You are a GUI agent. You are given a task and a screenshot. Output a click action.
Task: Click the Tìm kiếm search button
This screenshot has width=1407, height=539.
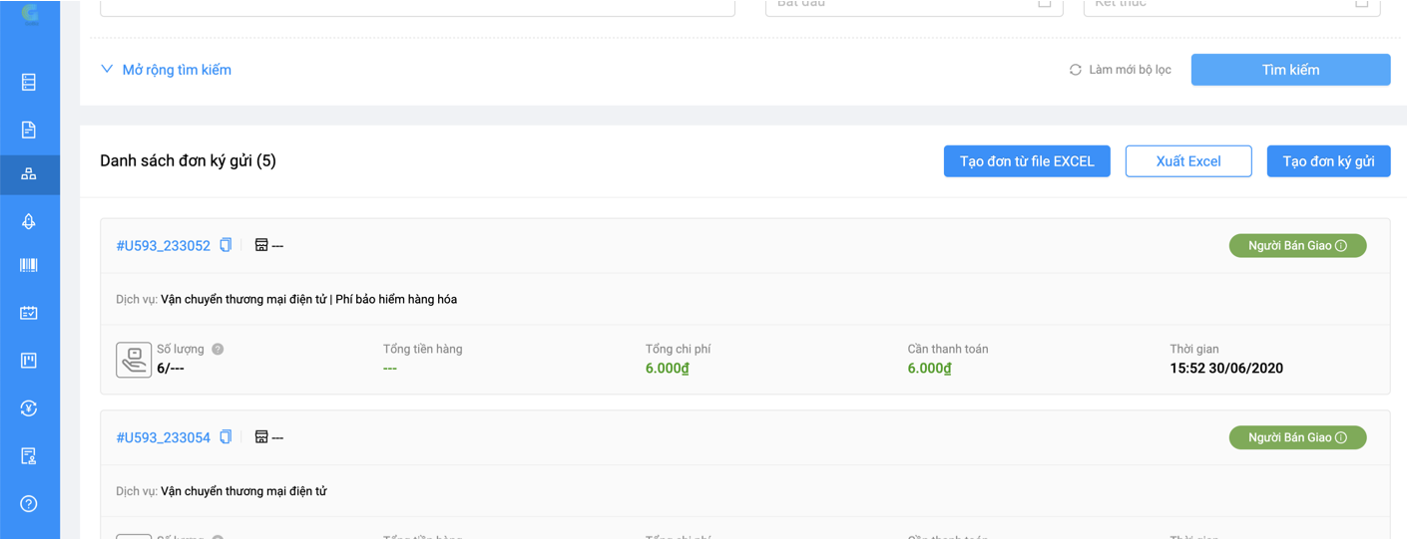(x=1290, y=70)
